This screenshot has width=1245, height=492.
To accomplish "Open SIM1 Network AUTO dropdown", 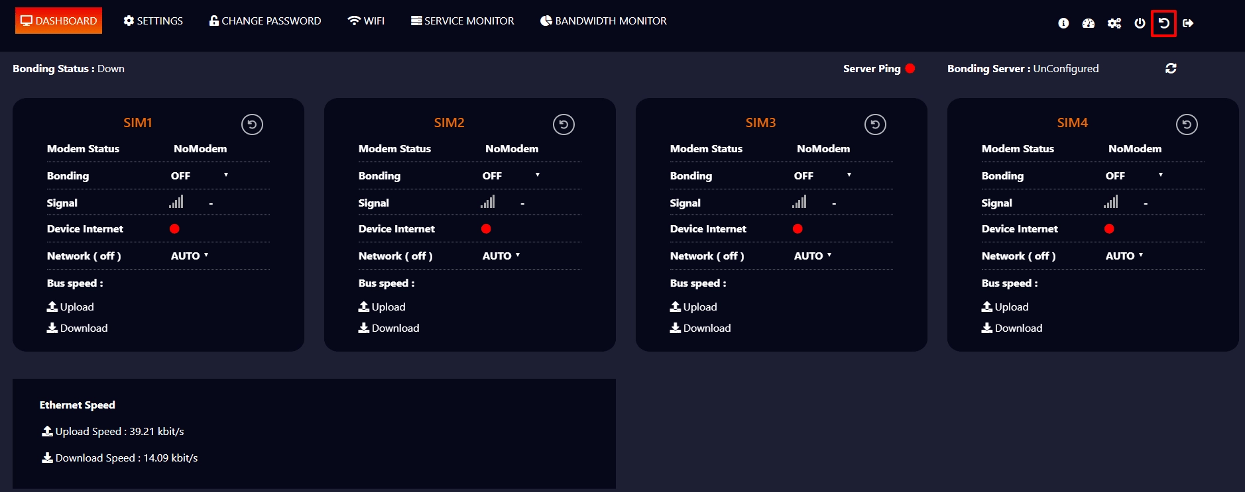I will tap(190, 256).
